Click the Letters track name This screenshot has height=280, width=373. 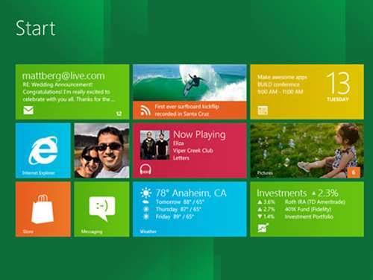181,158
